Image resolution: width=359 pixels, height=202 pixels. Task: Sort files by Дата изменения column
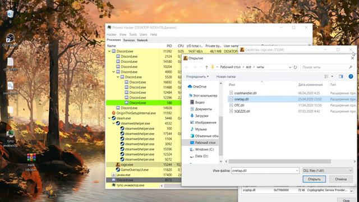coord(310,85)
